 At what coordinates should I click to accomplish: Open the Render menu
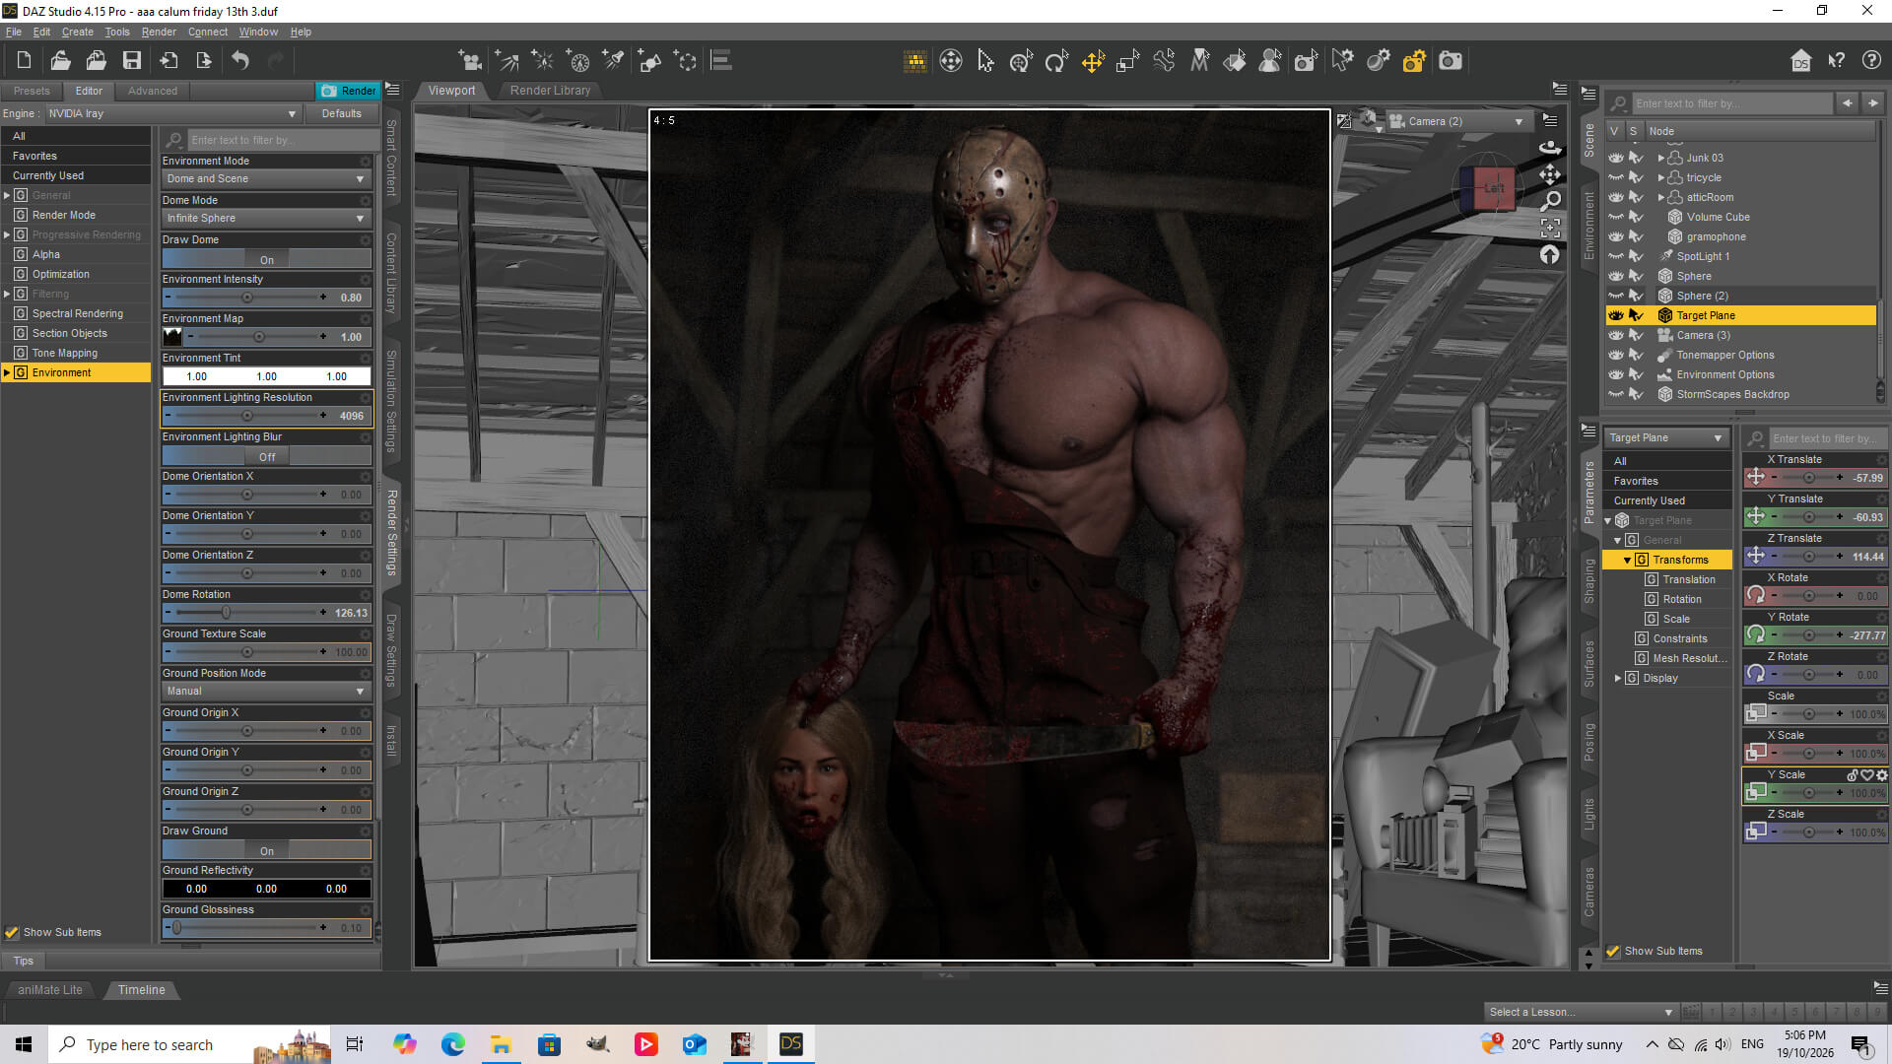point(159,32)
